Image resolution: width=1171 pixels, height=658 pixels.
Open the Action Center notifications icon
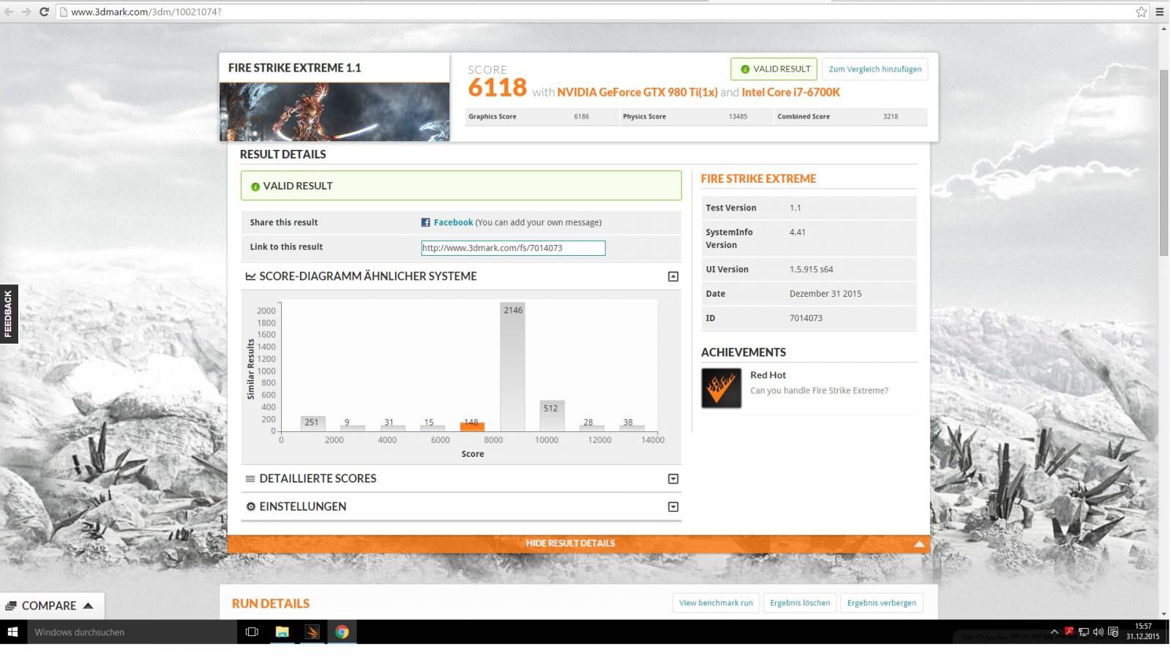1113,632
